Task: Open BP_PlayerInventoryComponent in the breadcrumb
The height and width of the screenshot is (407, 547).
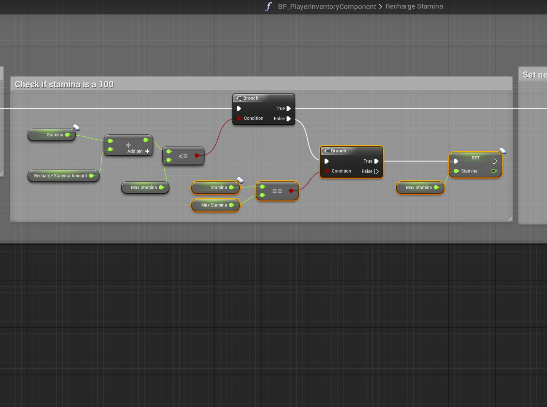Action: click(x=327, y=6)
